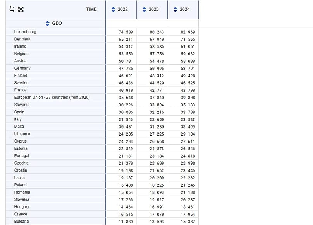Click the fullscreen expand arrows icon

[21, 9]
